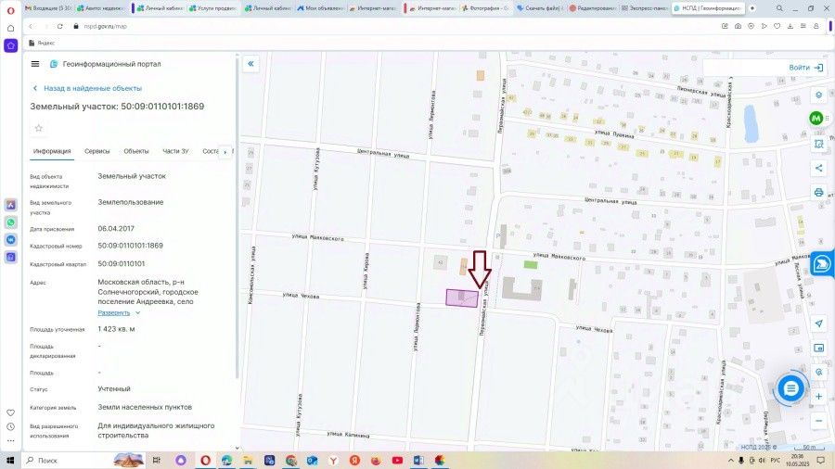The width and height of the screenshot is (835, 469).
Task: Collapse the left info panel with the double chevron
Action: click(250, 64)
